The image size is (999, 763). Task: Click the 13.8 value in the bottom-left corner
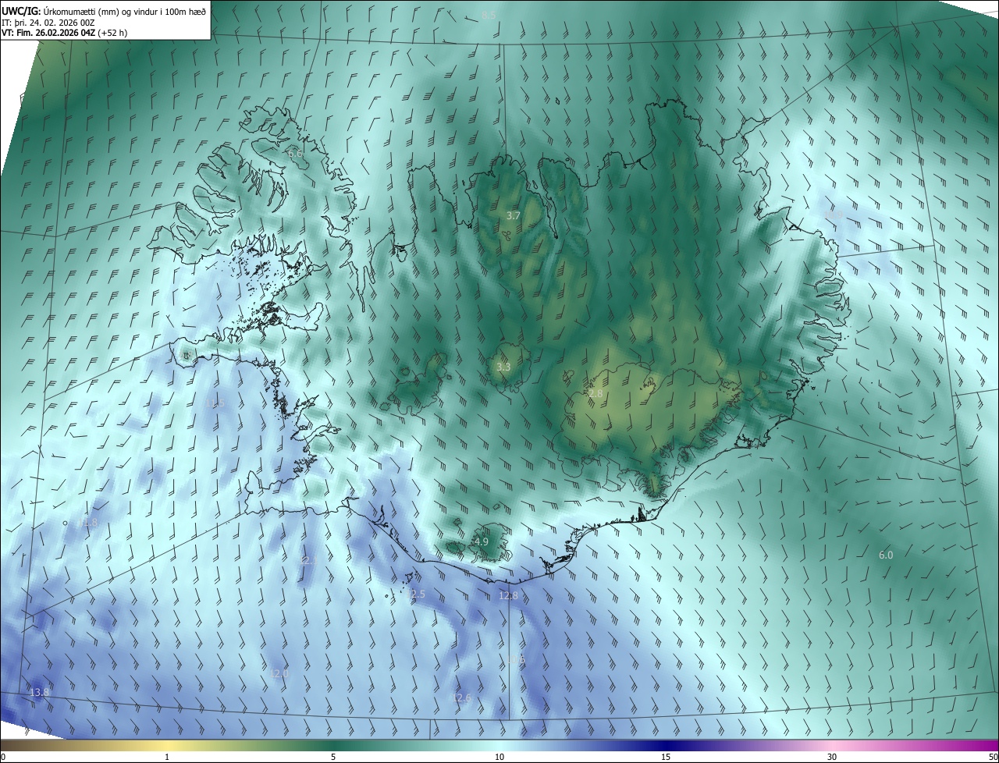click(39, 692)
